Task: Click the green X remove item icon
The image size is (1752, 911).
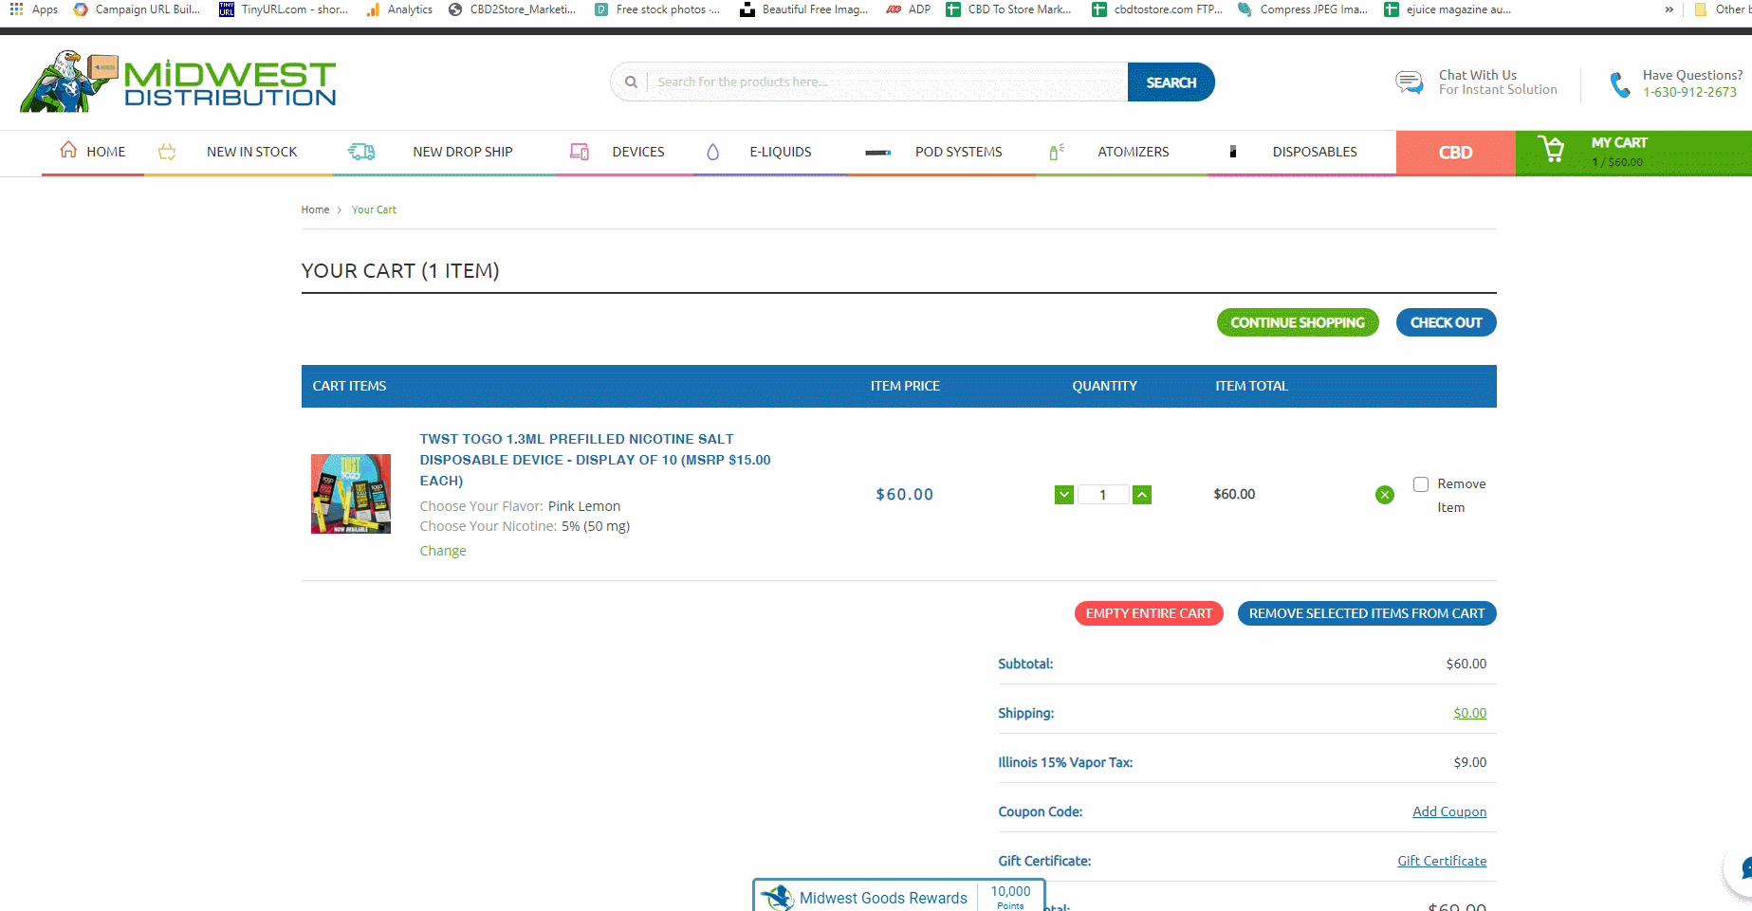Action: 1385,495
